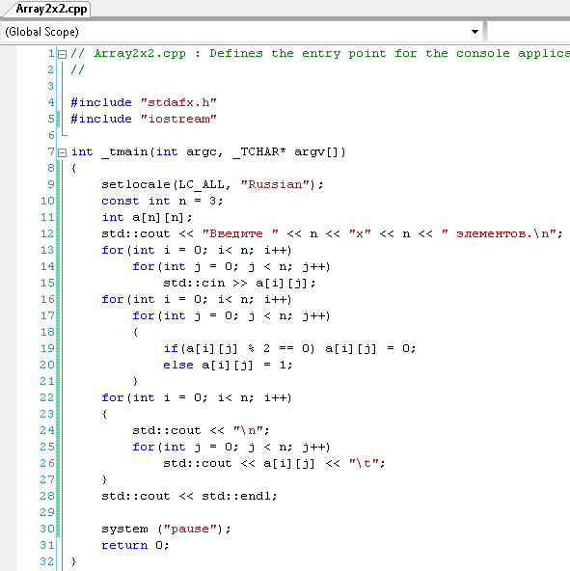Image resolution: width=570 pixels, height=571 pixels.
Task: Place cursor on setlocale call
Action: pyautogui.click(x=212, y=184)
